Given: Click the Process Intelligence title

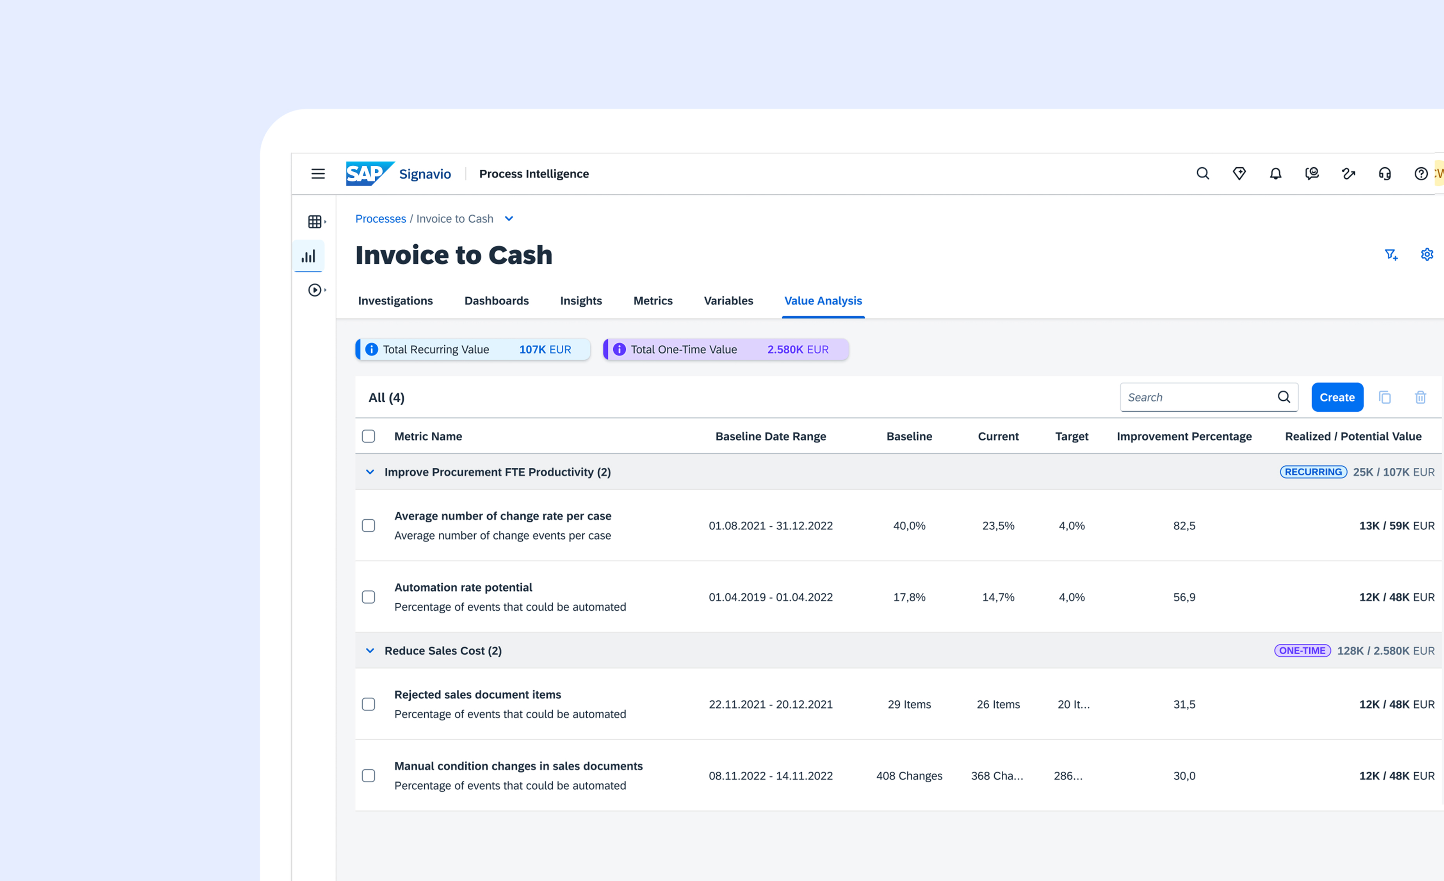Looking at the screenshot, I should pos(534,174).
